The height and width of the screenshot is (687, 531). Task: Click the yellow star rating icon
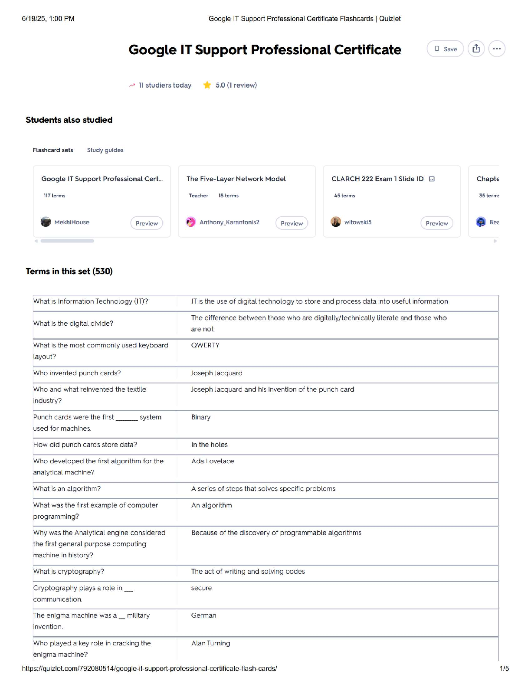207,85
